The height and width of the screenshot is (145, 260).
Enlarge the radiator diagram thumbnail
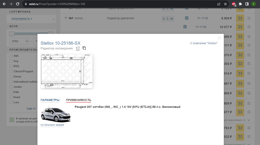(x=67, y=71)
